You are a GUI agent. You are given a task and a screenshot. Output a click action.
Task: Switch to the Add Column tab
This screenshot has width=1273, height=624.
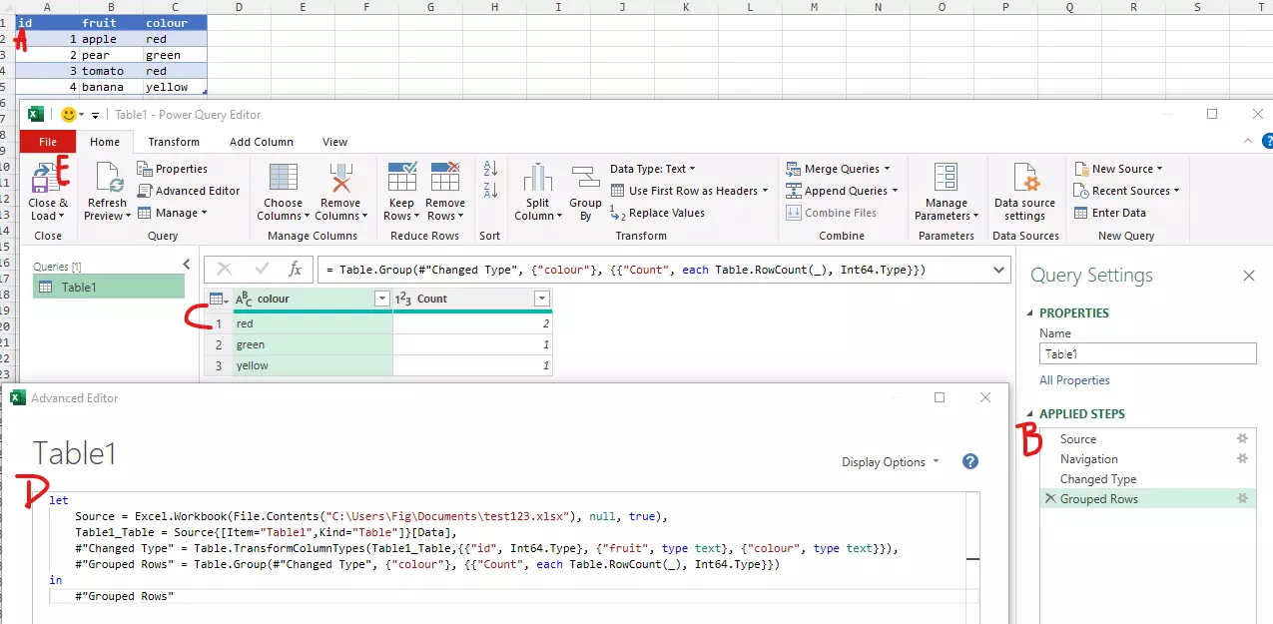coord(262,142)
